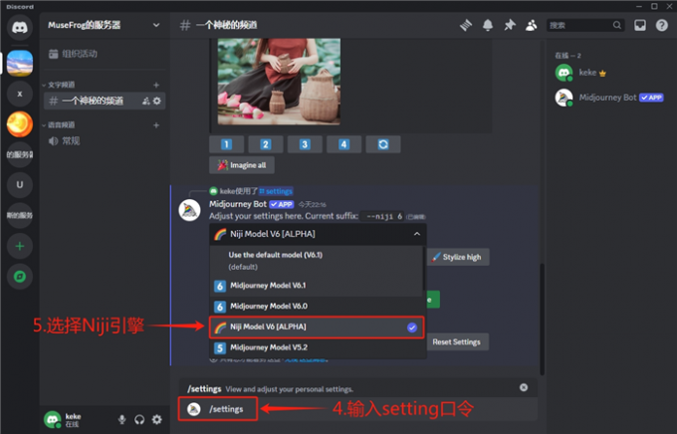Image resolution: width=677 pixels, height=434 pixels.
Task: Open the channel's edit settings gear
Action: [157, 101]
